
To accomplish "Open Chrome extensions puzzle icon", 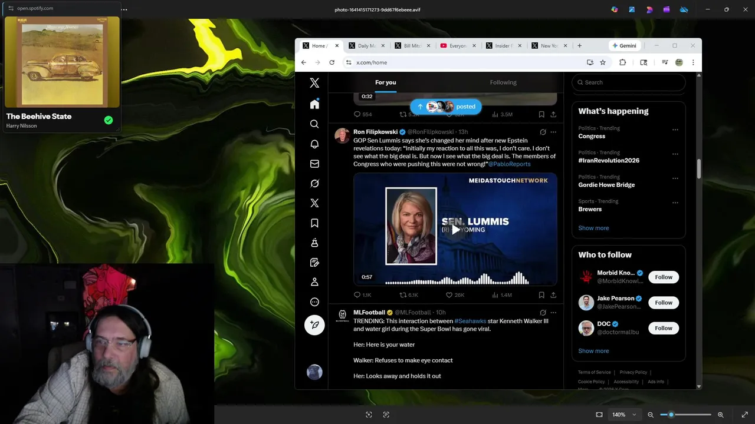I will (x=622, y=62).
